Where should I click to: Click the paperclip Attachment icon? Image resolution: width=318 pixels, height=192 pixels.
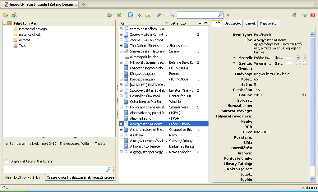[159, 15]
